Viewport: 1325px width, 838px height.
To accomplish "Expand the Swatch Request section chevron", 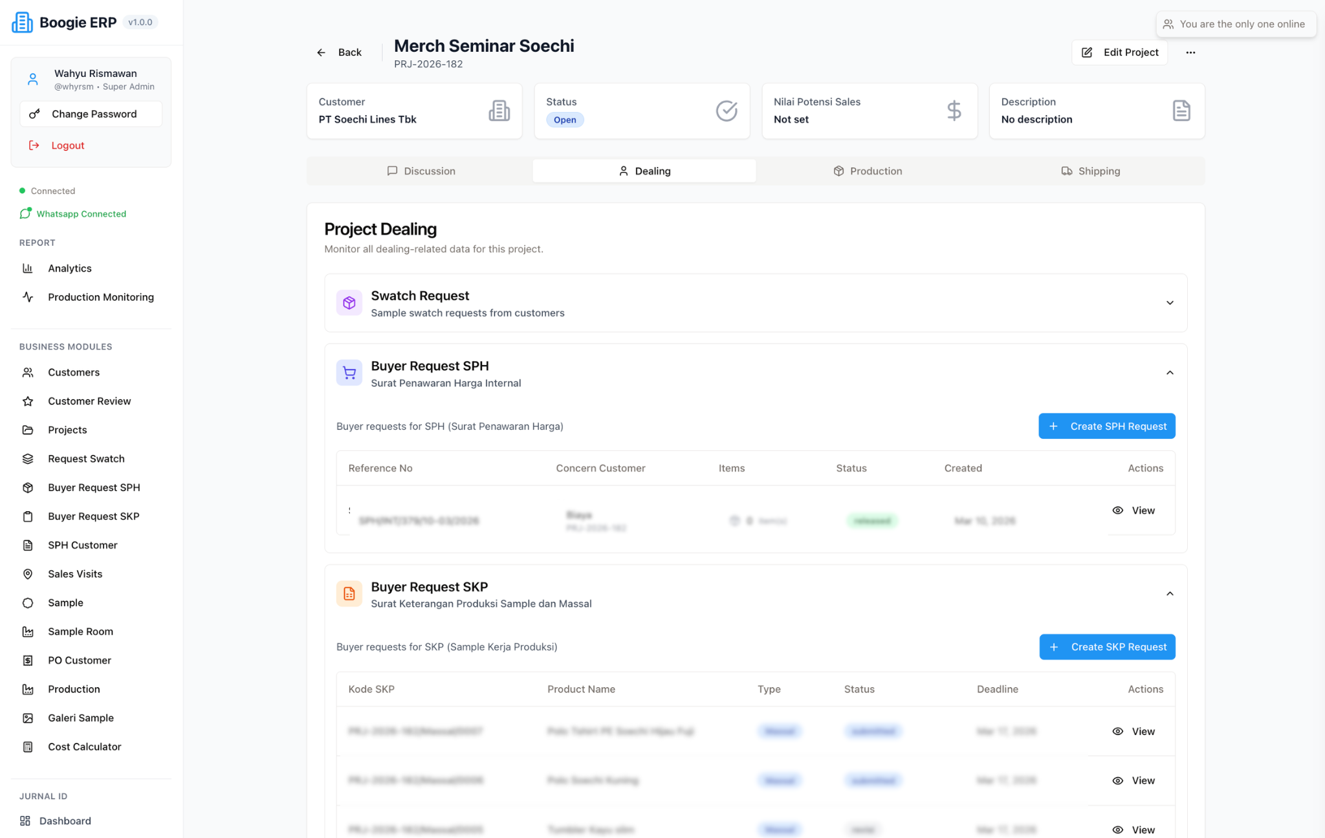I will [x=1170, y=303].
